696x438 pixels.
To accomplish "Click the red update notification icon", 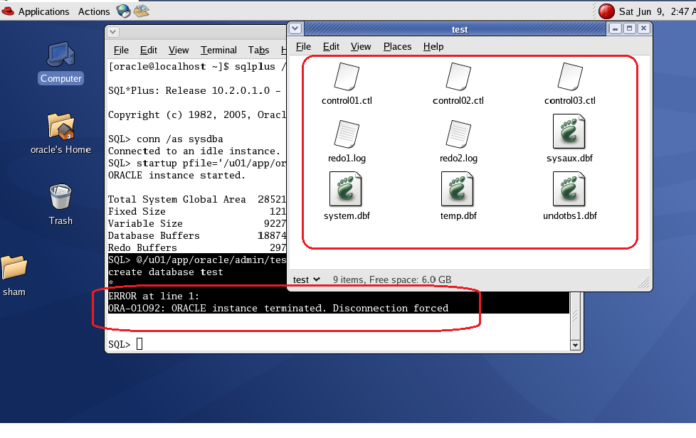I will (606, 11).
